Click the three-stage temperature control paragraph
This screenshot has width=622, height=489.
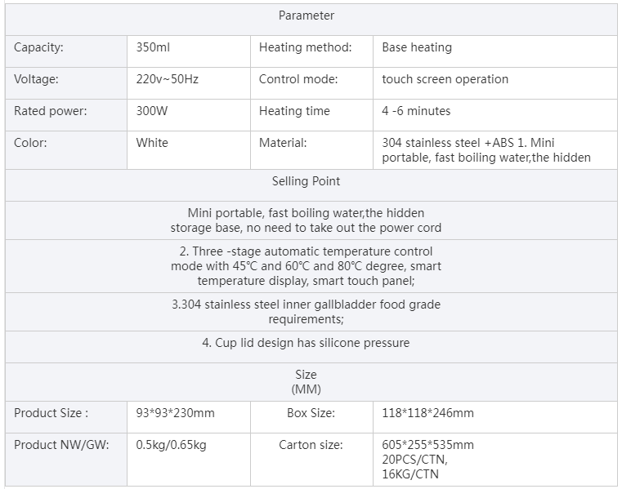click(x=306, y=266)
